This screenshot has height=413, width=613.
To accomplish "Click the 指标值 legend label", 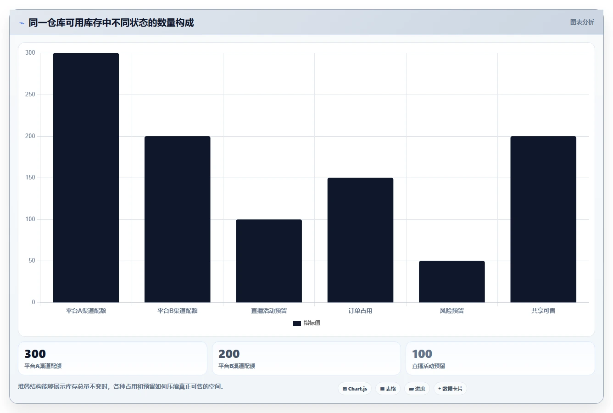I will pyautogui.click(x=312, y=323).
